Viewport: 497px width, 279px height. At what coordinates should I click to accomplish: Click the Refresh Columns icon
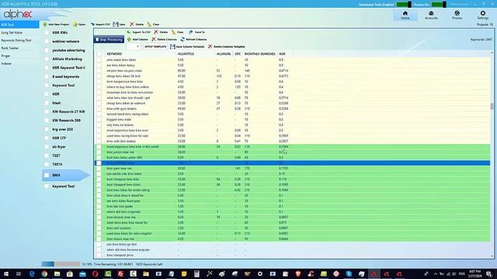tap(182, 40)
